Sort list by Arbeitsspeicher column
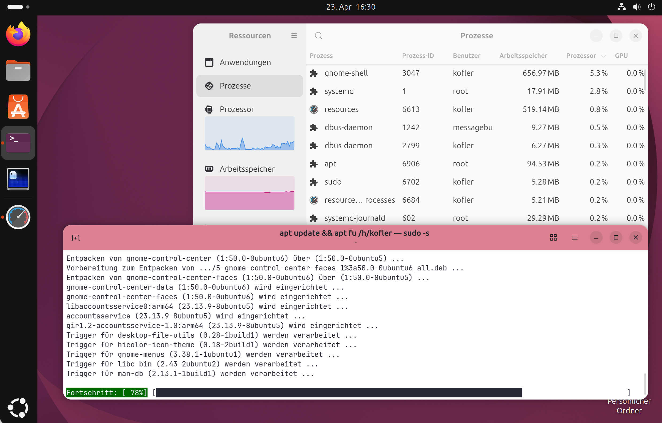662x423 pixels. (523, 56)
